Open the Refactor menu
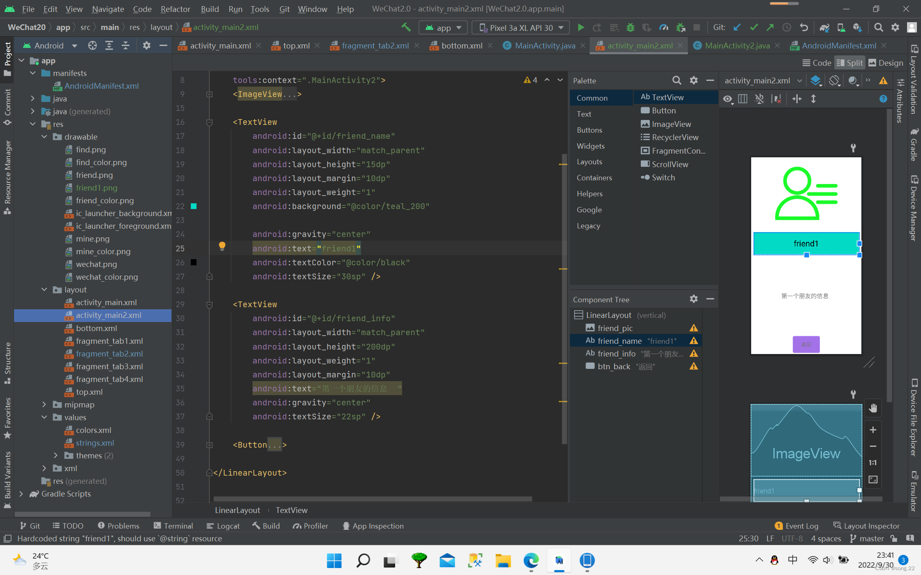This screenshot has height=575, width=921. (x=175, y=9)
